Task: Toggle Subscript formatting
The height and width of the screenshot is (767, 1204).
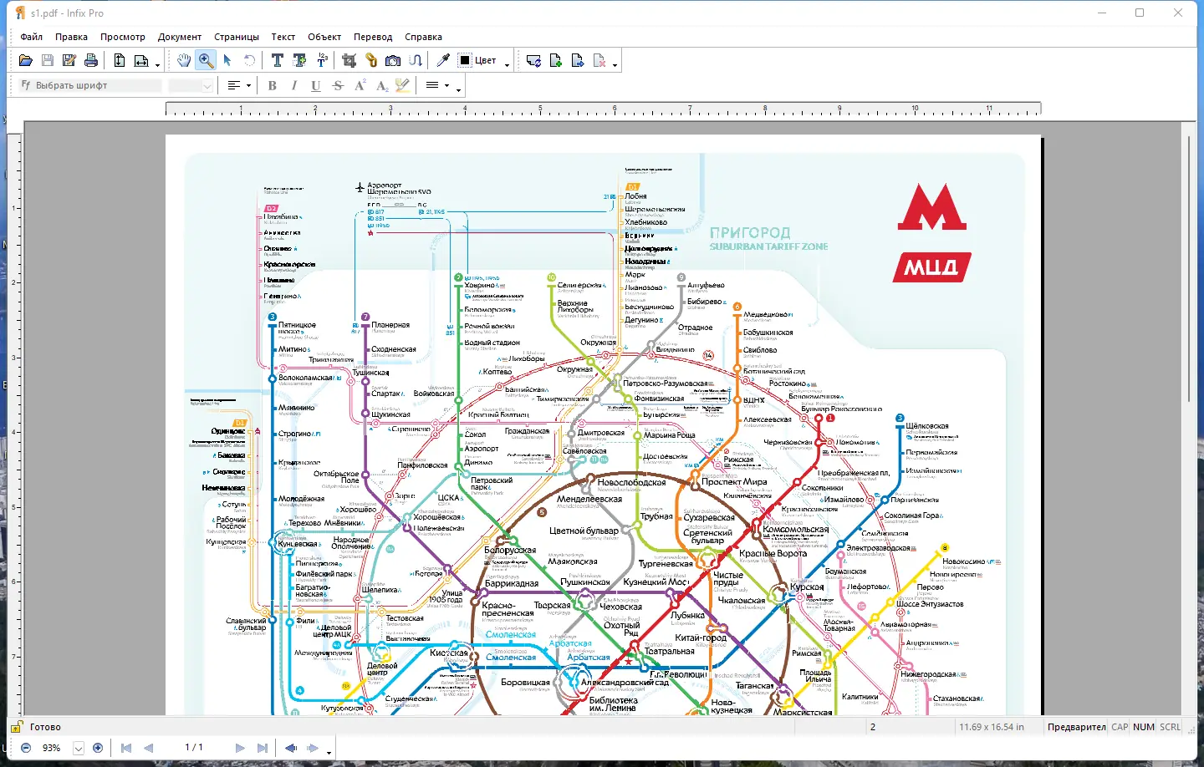Action: tap(381, 85)
